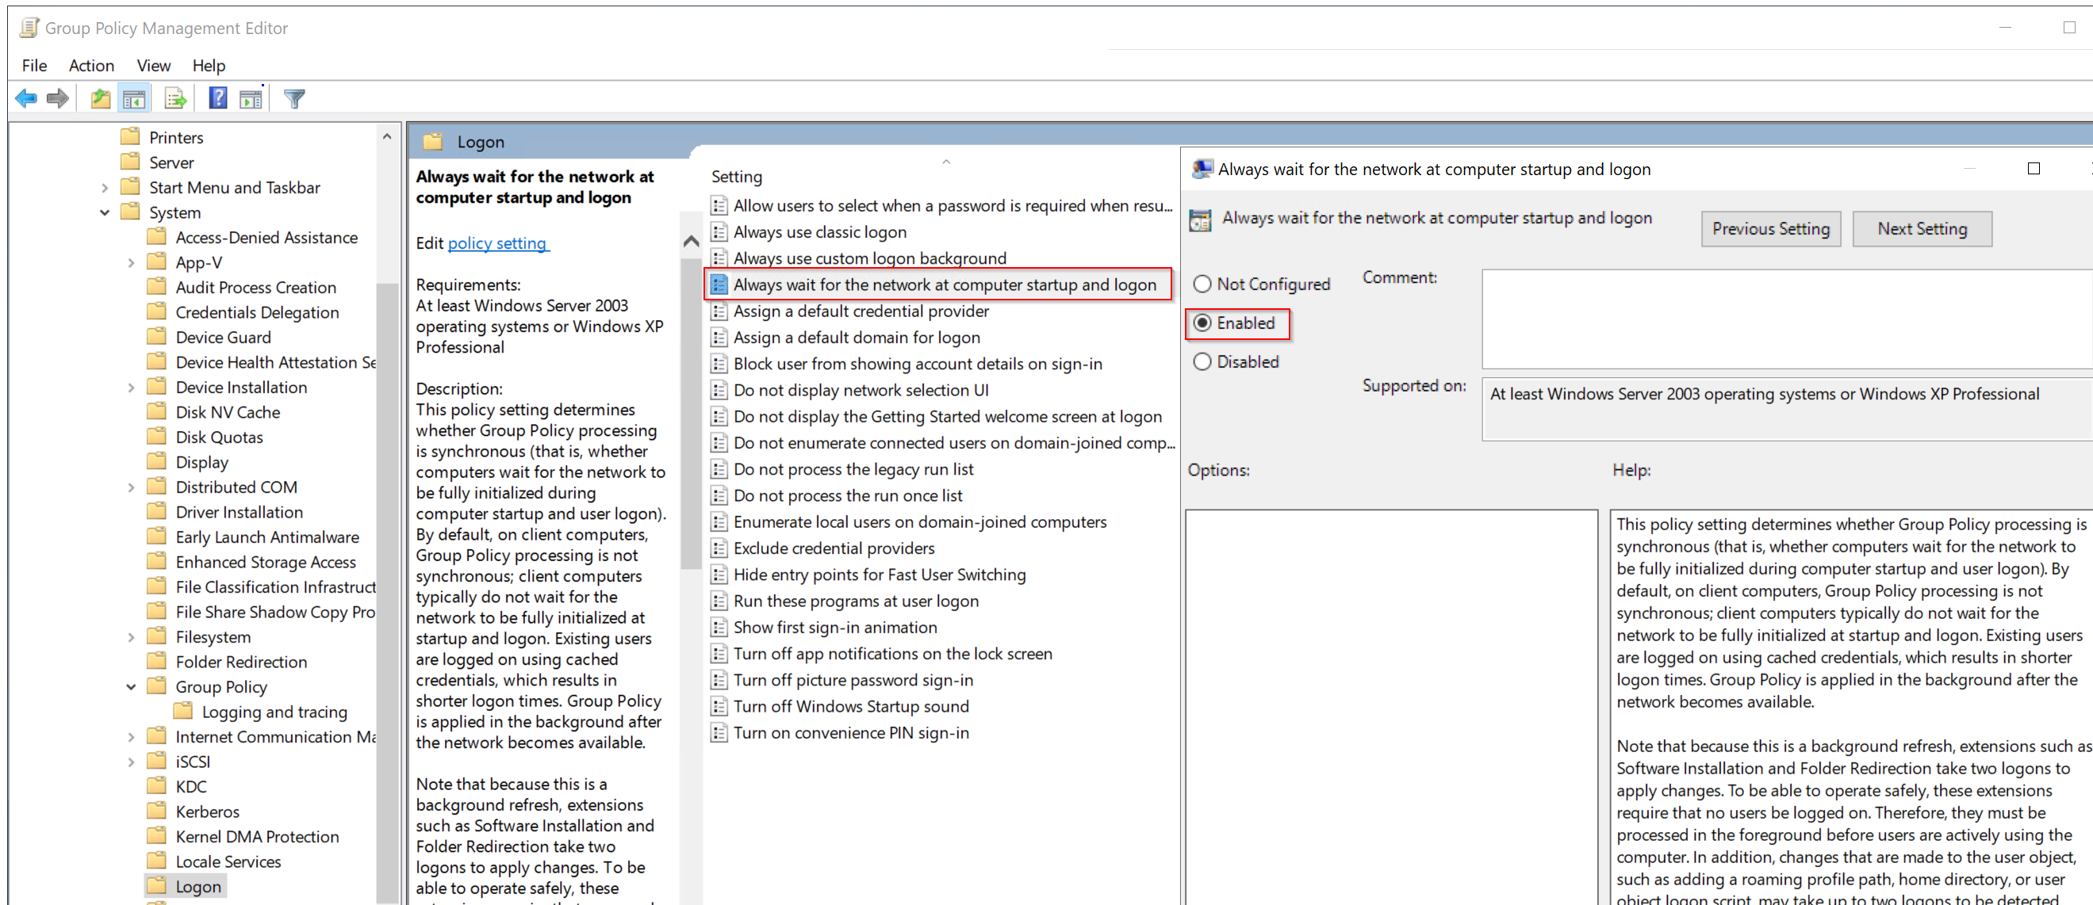This screenshot has height=905, width=2093.
Task: Select the Disabled radio button
Action: click(x=1202, y=362)
